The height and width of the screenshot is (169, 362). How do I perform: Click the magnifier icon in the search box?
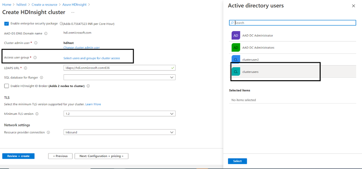click(x=232, y=23)
